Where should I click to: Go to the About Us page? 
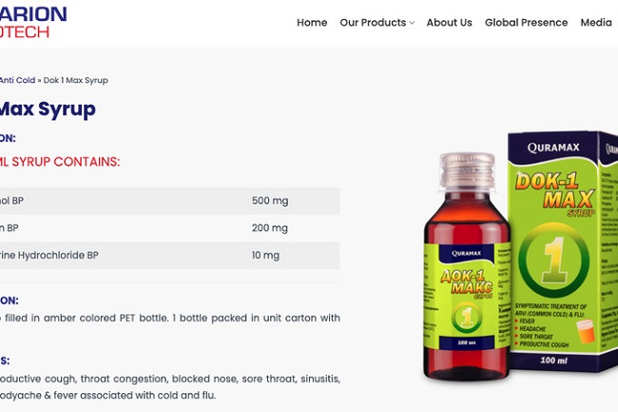tap(449, 23)
